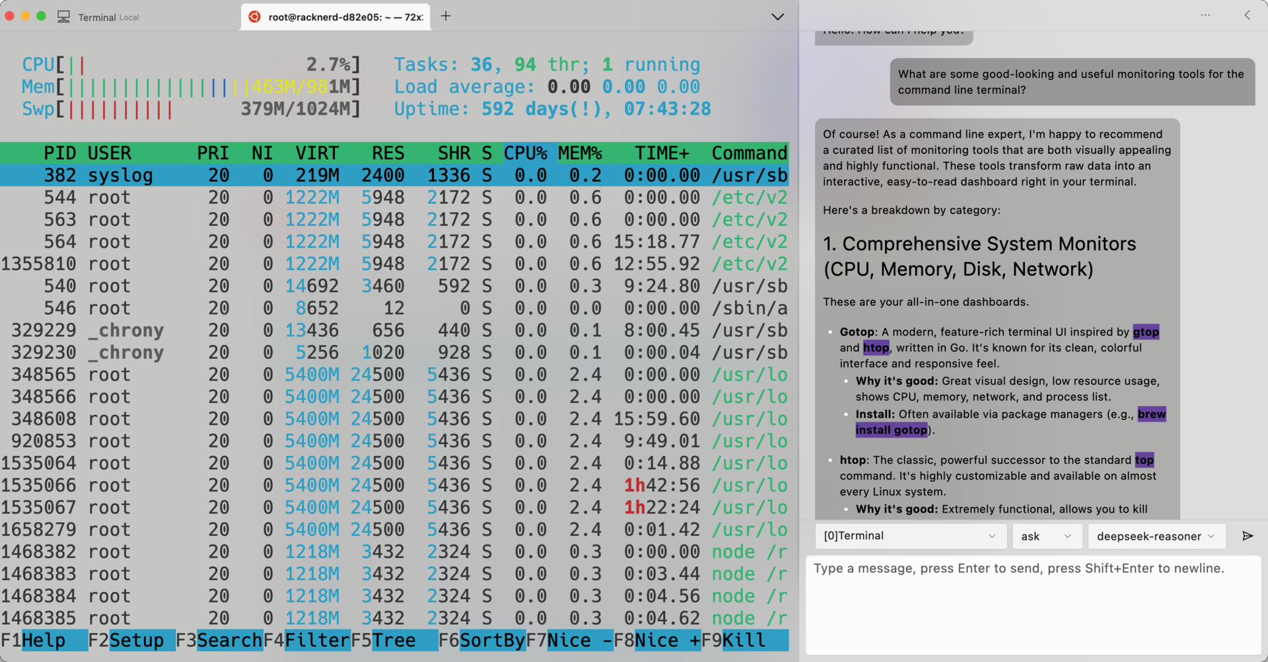Open the [0]Terminal selector dropdown
Image resolution: width=1268 pixels, height=662 pixels.
click(910, 536)
